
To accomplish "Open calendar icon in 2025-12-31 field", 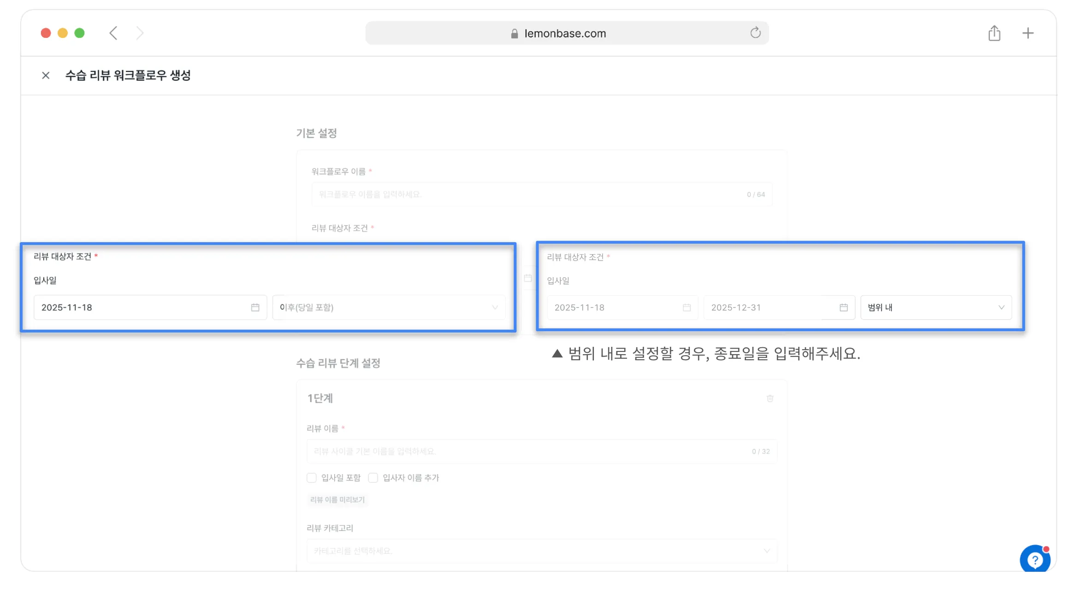I will (x=843, y=308).
